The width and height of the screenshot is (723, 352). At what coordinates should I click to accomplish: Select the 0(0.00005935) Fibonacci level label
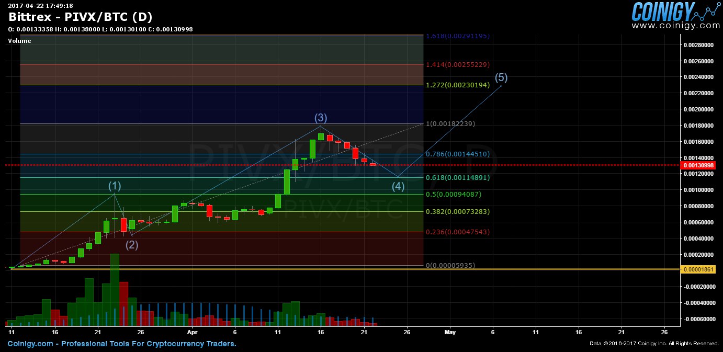tap(450, 266)
